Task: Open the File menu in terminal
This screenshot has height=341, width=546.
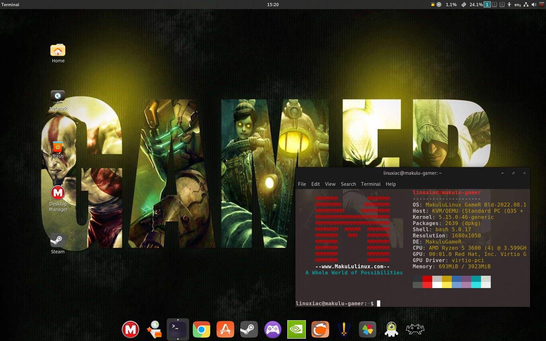Action: click(302, 184)
